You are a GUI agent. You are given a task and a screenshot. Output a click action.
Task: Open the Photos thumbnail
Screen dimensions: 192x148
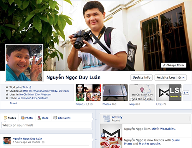(x=115, y=93)
